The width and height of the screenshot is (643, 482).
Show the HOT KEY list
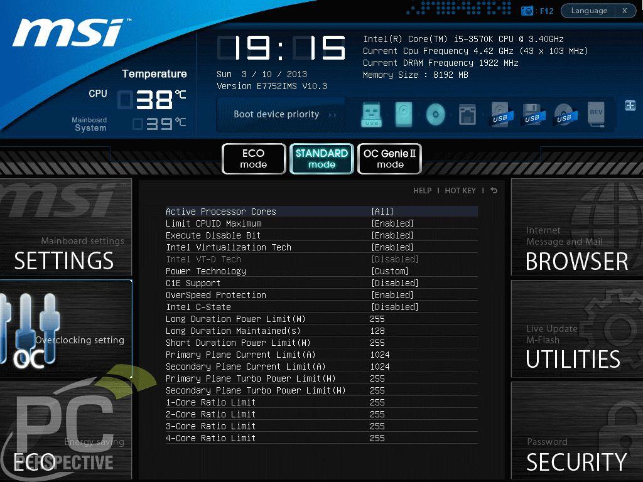click(x=460, y=191)
